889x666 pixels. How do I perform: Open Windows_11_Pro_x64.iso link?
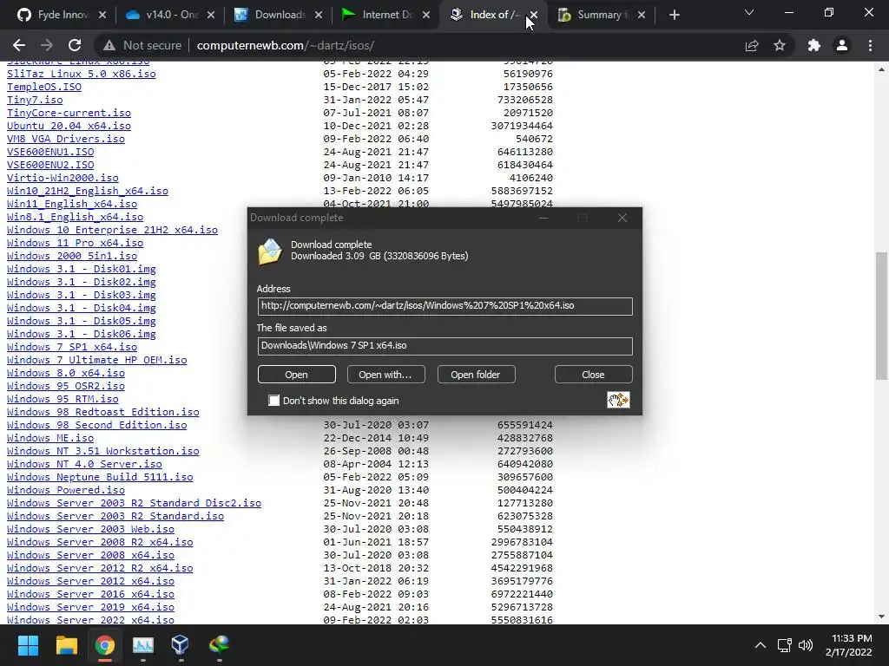75,243
